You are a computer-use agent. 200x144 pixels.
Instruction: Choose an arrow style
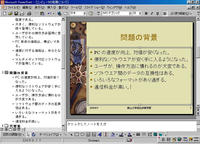[x=150, y=134]
